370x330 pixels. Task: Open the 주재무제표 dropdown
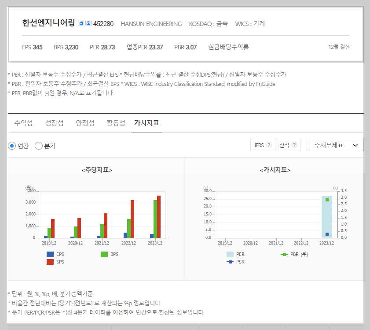[335, 145]
